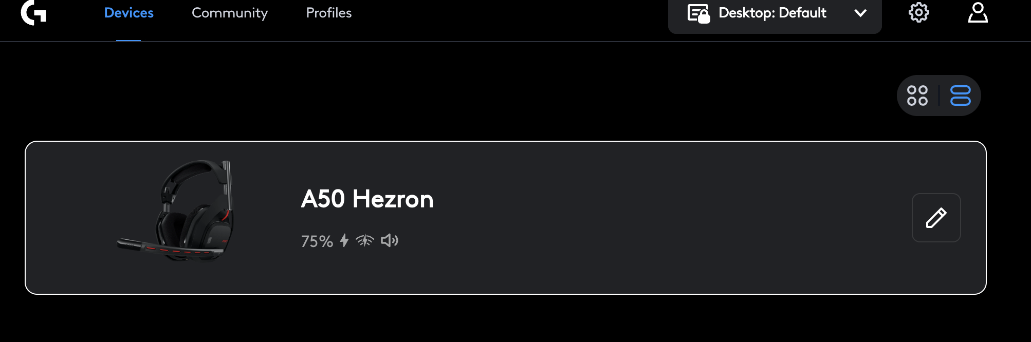Select the A50 headset thumbnail image
Image resolution: width=1031 pixels, height=342 pixels.
[176, 211]
